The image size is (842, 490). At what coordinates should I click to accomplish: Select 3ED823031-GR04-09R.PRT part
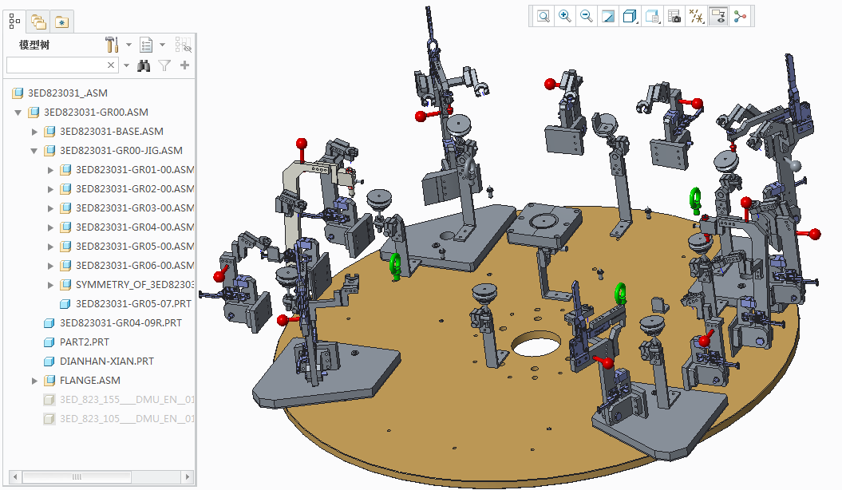pos(121,322)
